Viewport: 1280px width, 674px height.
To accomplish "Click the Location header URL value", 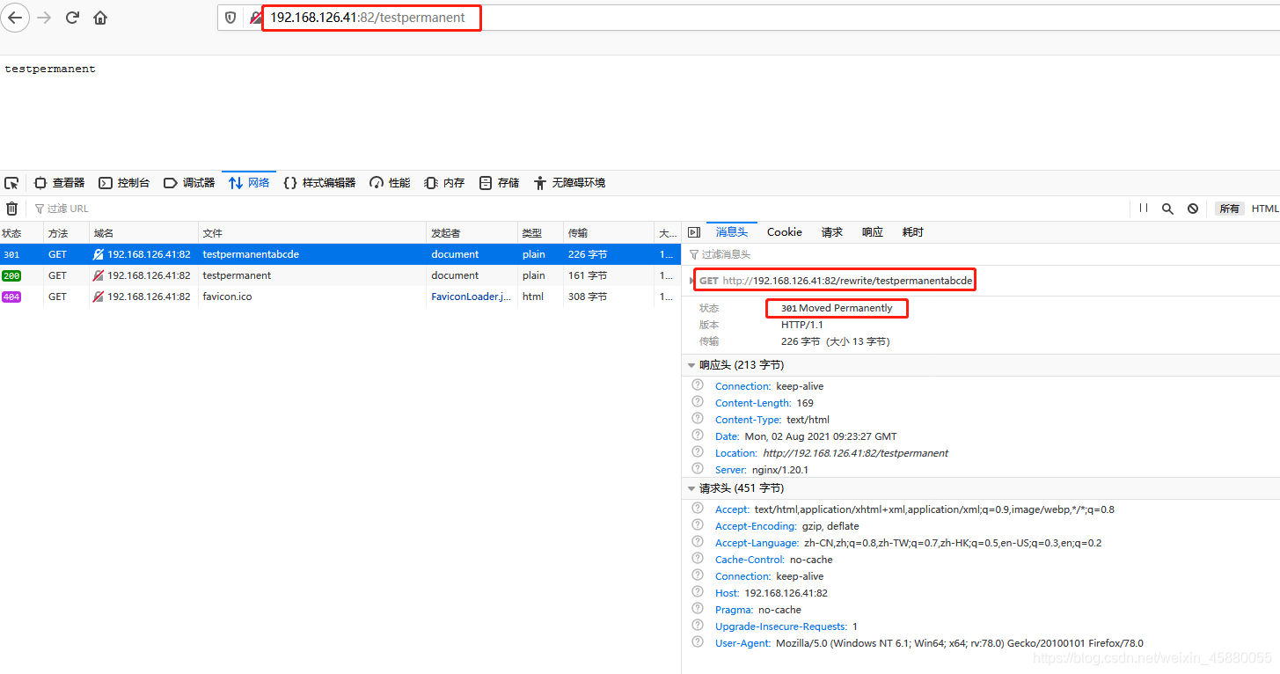I will (855, 453).
